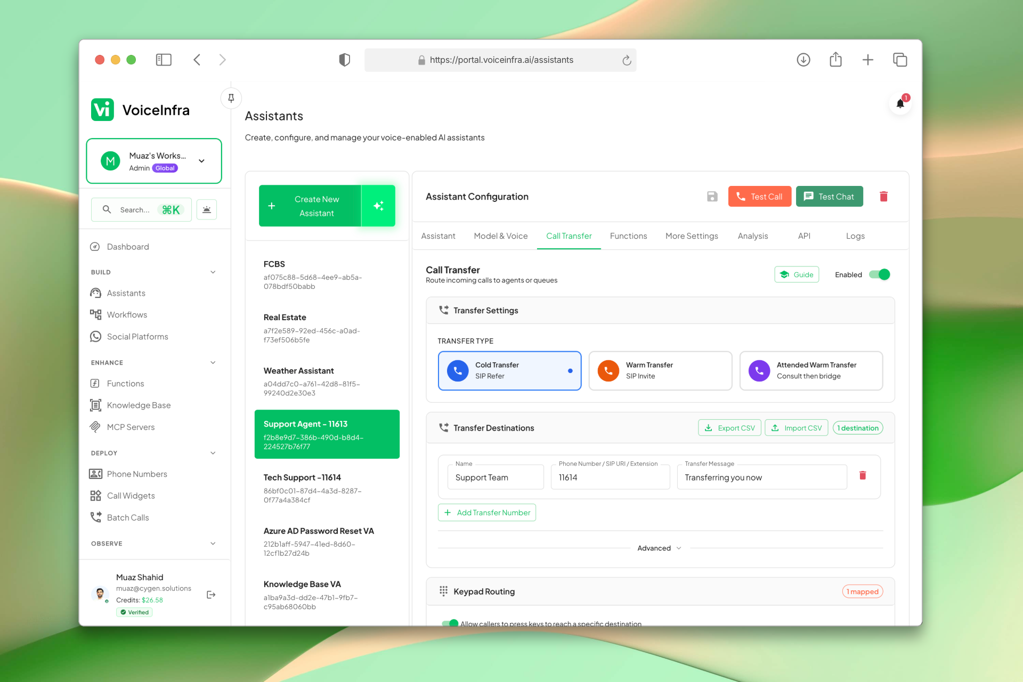
Task: Click the VoiceInfra logo
Action: (141, 110)
